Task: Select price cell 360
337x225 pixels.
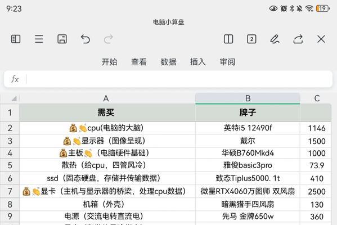Action: [x=316, y=217]
